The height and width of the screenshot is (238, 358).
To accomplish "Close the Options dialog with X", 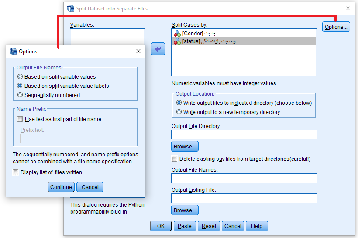I will 138,51.
